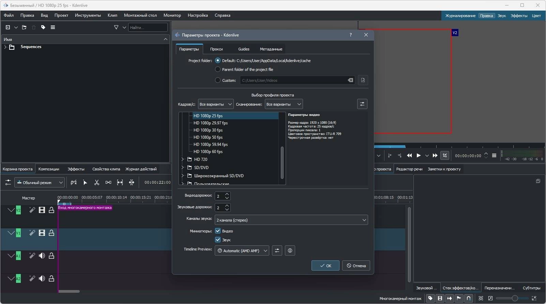Screen dimensions: 546x304
Task: Click the play button in the monitor
Action: pos(419,155)
